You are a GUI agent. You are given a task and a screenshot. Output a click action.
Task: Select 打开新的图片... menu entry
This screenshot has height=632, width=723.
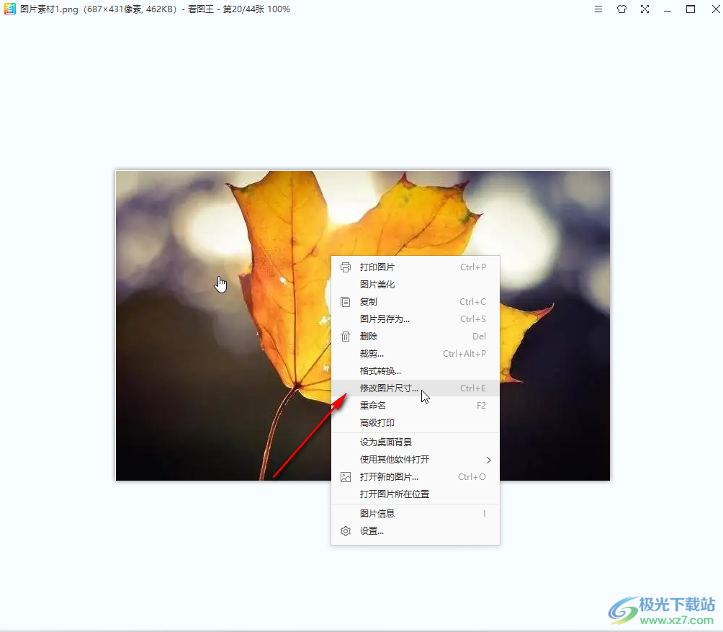click(x=415, y=477)
